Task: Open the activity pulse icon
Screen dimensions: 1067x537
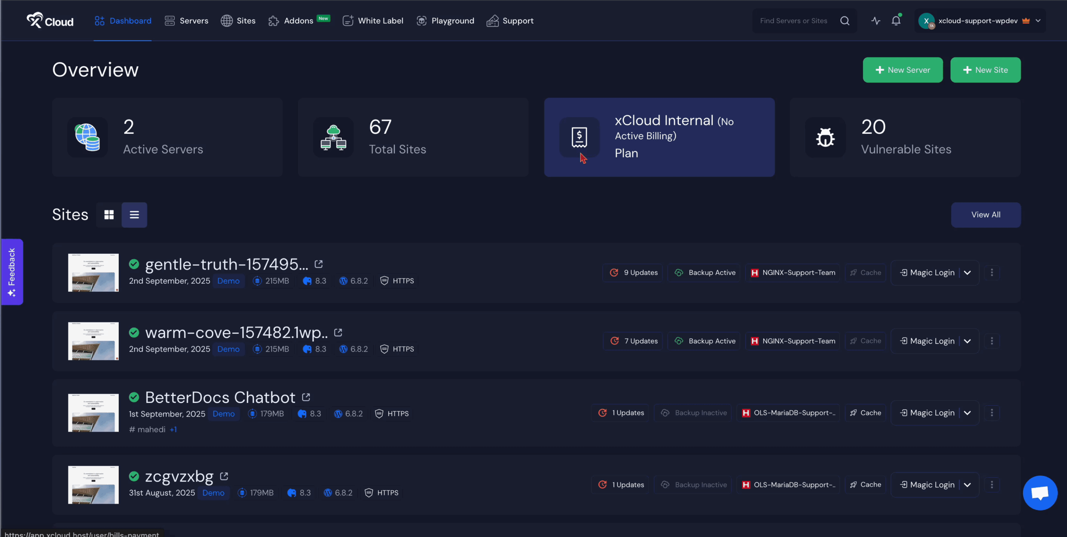Action: [876, 21]
